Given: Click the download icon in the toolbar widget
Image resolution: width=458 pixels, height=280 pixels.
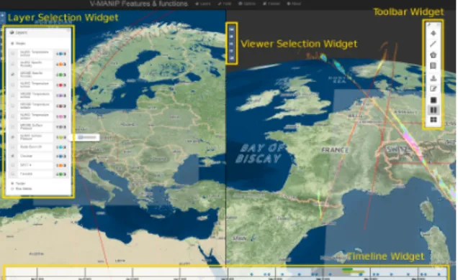Looking at the screenshot, I should pos(434,78).
